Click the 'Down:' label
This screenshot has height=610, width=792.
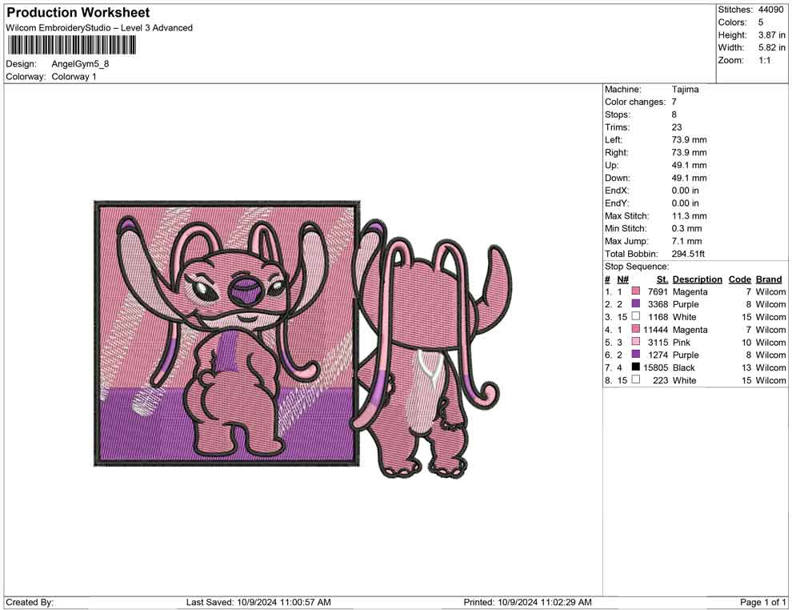618,178
